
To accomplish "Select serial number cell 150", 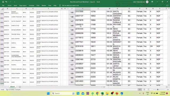I will (x=72, y=34).
